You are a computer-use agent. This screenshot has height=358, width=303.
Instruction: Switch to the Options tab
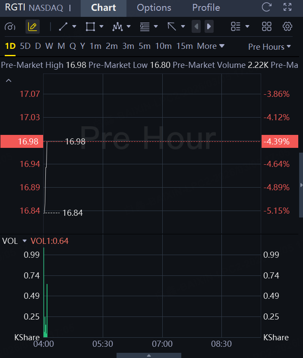point(154,8)
